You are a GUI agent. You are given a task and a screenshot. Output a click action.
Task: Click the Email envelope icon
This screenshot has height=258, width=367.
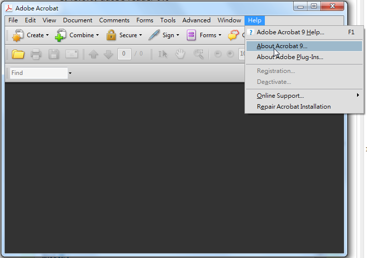pyautogui.click(x=71, y=54)
